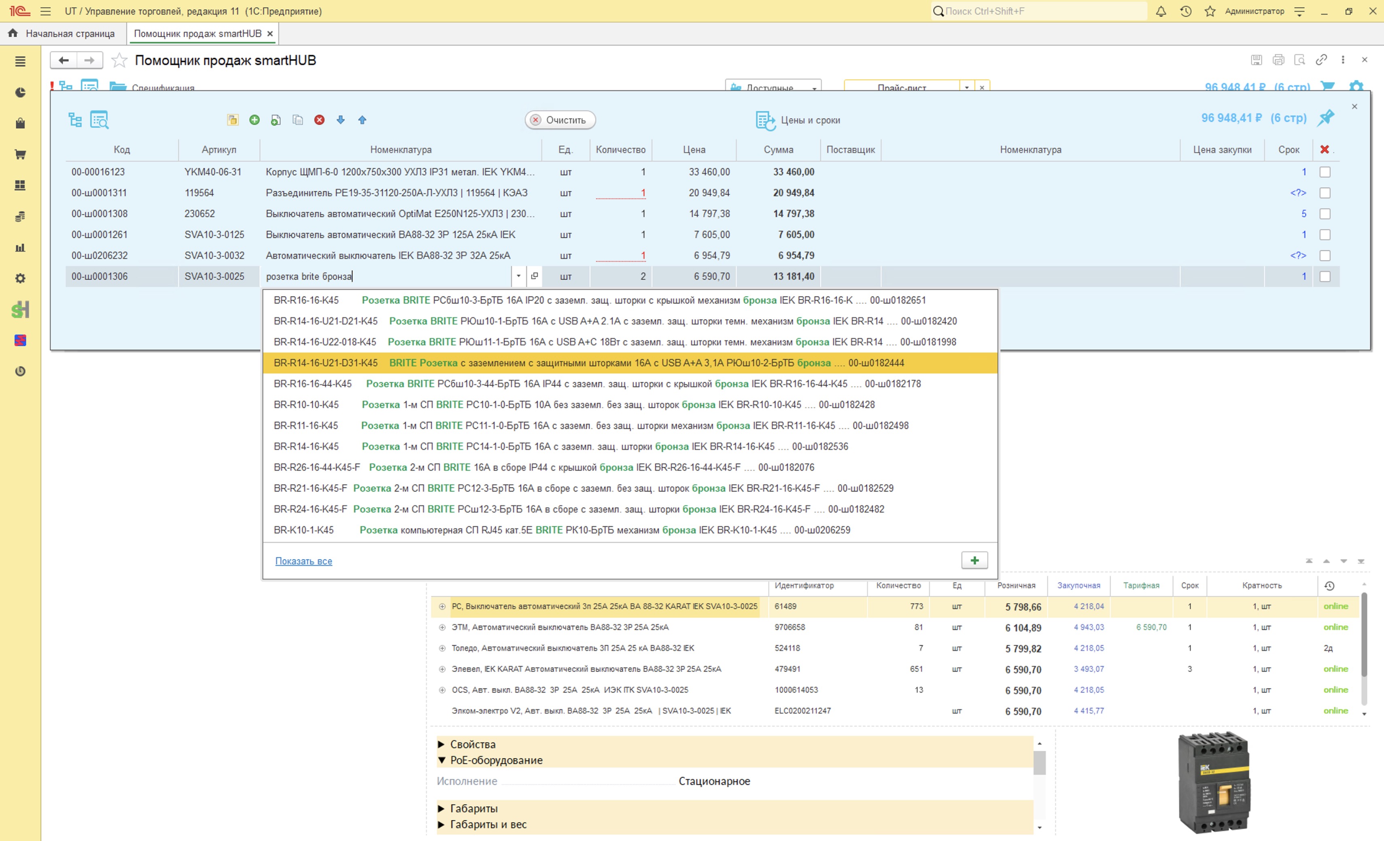Click the green plus button in suggestion list
This screenshot has width=1384, height=841.
974,560
